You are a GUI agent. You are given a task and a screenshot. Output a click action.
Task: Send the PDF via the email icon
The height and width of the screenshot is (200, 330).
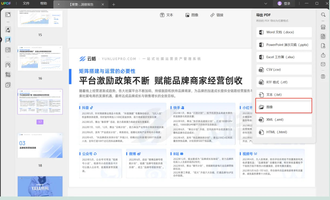(323, 64)
